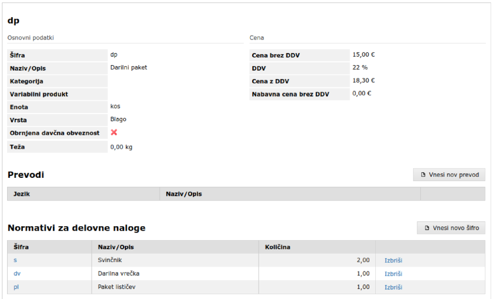Image resolution: width=494 pixels, height=299 pixels.
Task: Click the Naziv/Opis header in Normativi table
Action: [x=116, y=247]
